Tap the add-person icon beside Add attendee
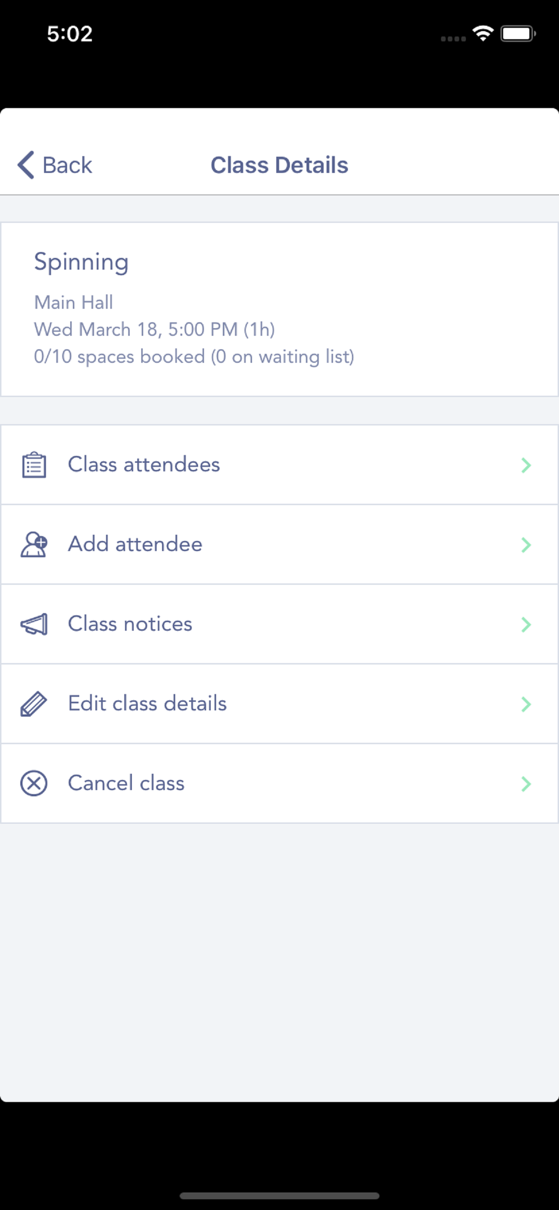This screenshot has height=1210, width=559. coord(34,544)
